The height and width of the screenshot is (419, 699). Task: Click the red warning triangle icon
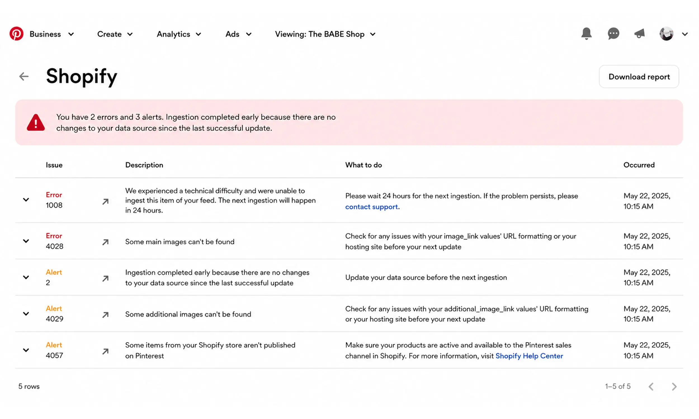click(x=36, y=123)
